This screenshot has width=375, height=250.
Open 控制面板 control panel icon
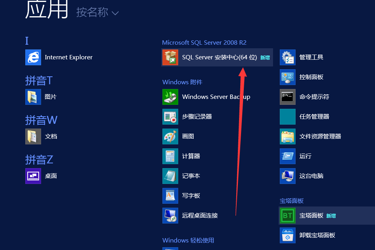click(288, 77)
